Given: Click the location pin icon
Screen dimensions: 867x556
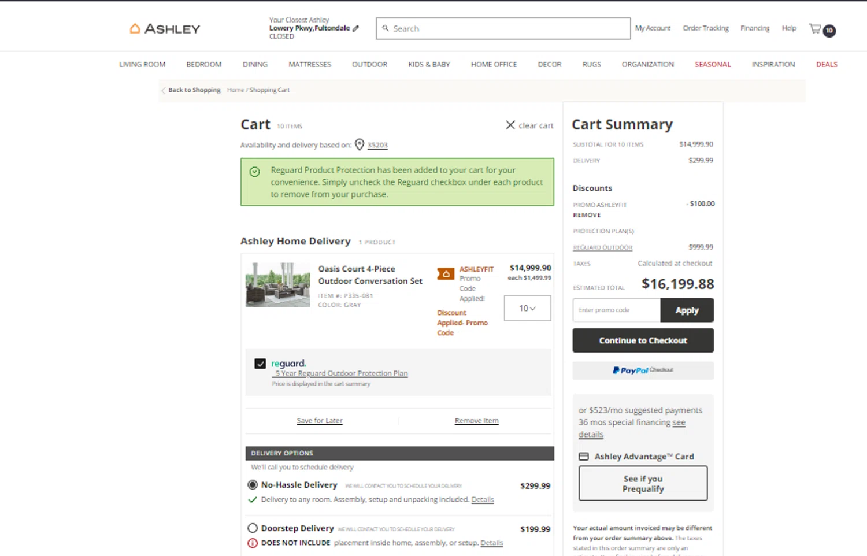Looking at the screenshot, I should click(360, 144).
